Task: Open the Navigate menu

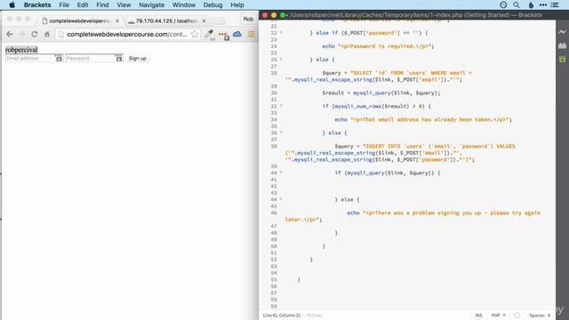Action: point(152,4)
